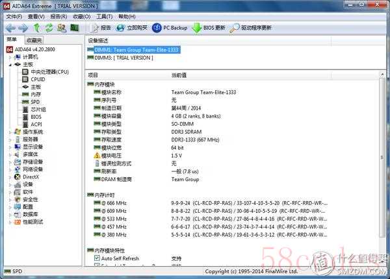Click the 数据库 category icon
This screenshot has height=279, width=390.
18,214
